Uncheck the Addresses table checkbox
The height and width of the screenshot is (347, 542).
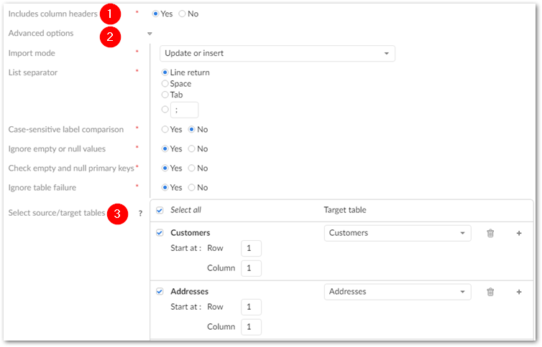pos(160,292)
